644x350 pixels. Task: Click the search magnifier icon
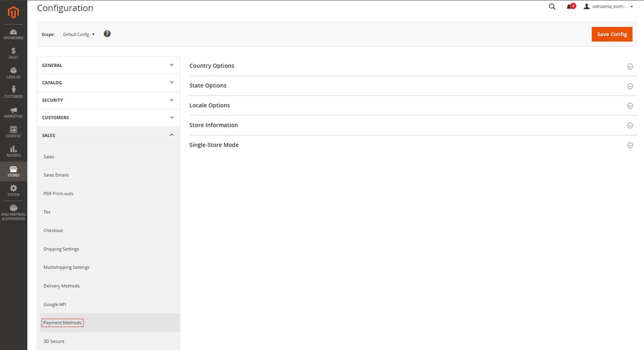[552, 7]
